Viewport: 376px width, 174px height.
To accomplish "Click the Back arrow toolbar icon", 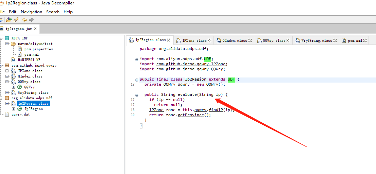I will (24, 20).
